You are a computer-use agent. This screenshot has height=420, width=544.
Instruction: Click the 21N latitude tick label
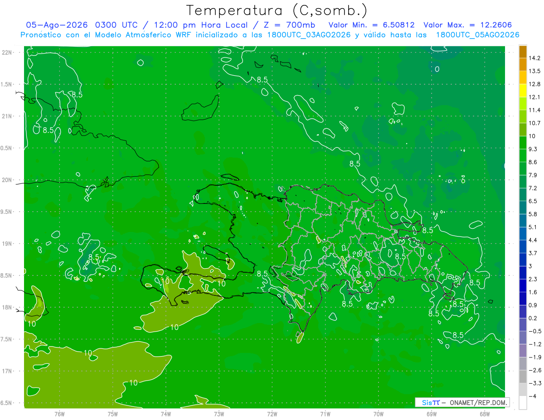coord(7,116)
